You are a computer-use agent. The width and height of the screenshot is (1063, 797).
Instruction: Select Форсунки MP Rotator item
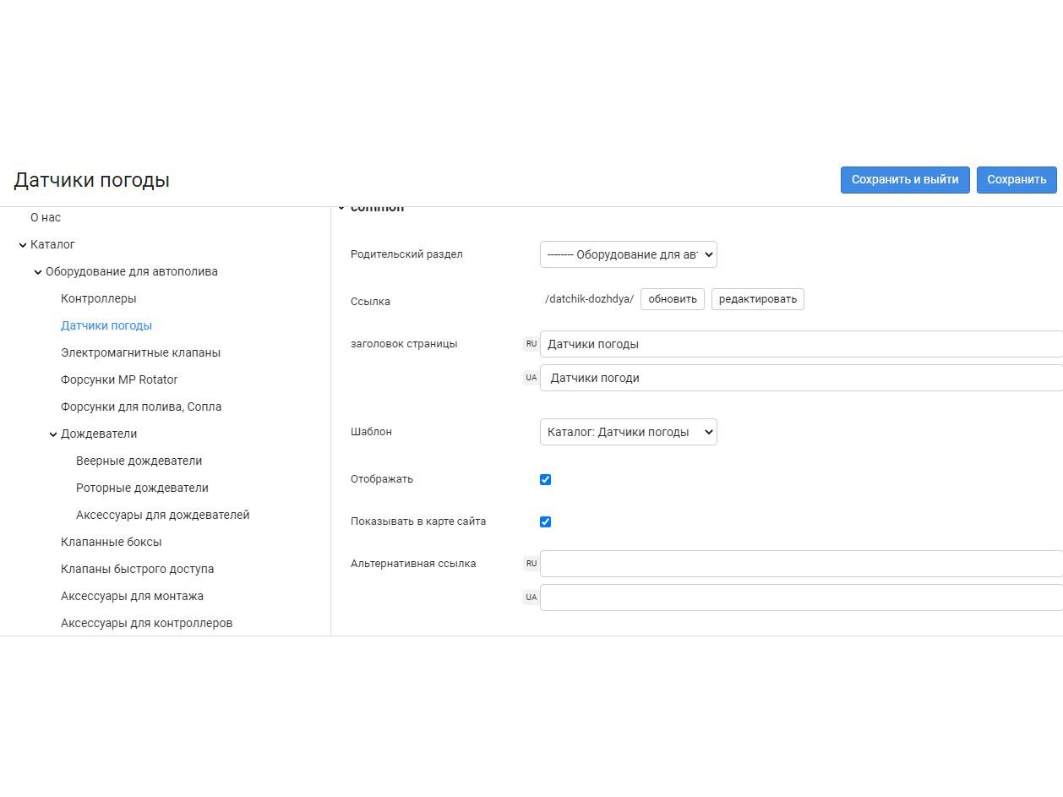(119, 379)
